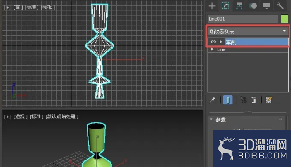This screenshot has width=291, height=167.
Task: Collapse the 参数 rollout
Action: click(211, 119)
